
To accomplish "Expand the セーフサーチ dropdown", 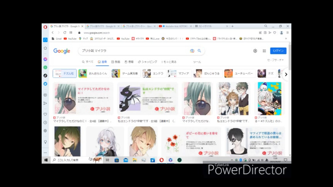I will click(x=275, y=60).
